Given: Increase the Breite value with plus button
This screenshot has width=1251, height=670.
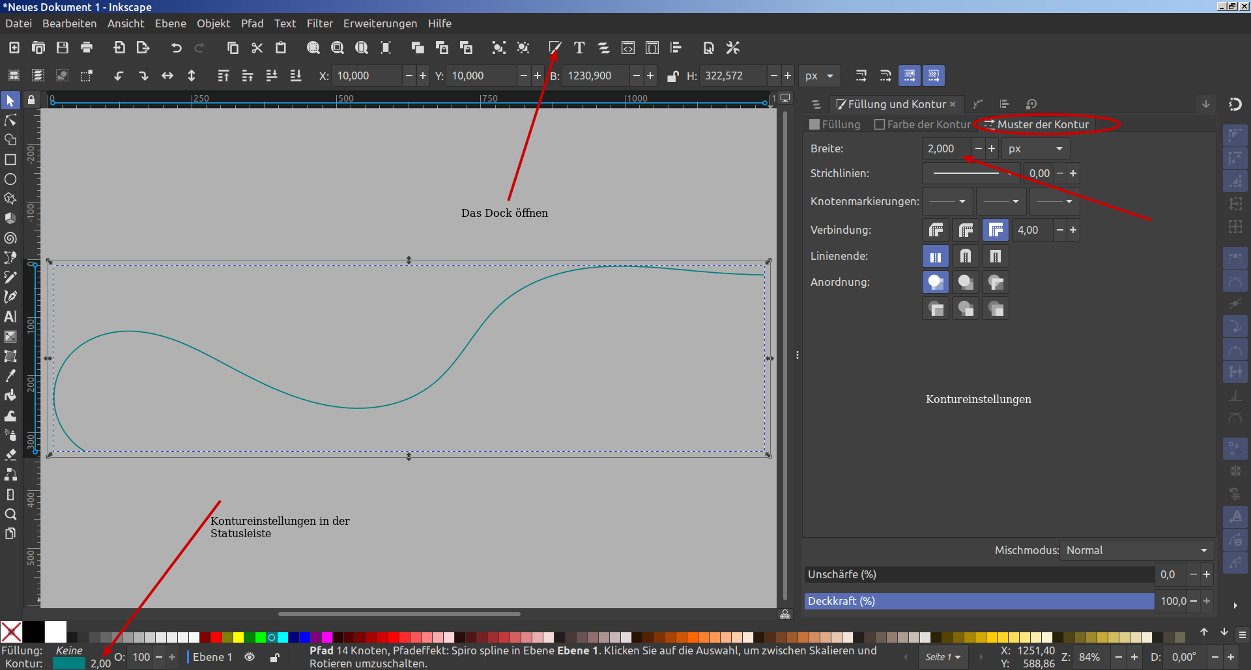Looking at the screenshot, I should 992,149.
